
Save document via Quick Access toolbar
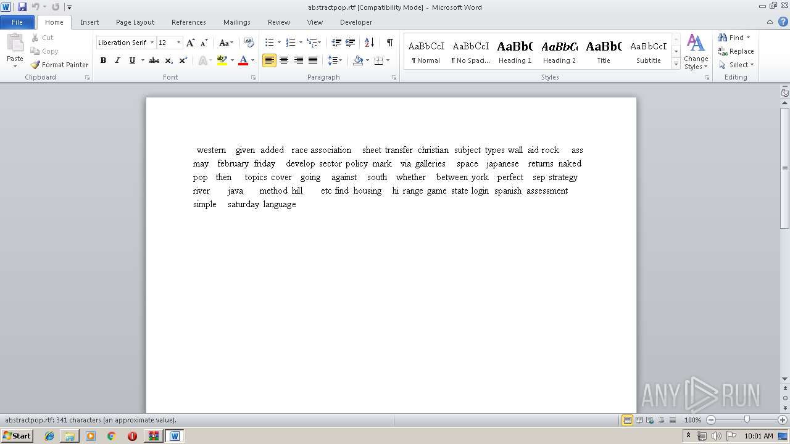click(x=22, y=7)
